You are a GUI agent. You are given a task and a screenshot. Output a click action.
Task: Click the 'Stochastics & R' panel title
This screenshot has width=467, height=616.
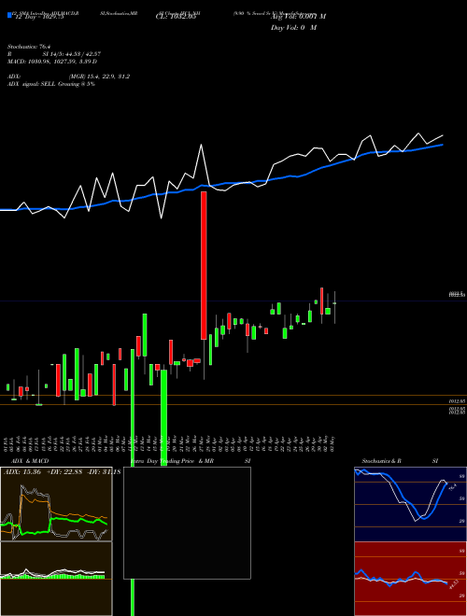pos(382,461)
